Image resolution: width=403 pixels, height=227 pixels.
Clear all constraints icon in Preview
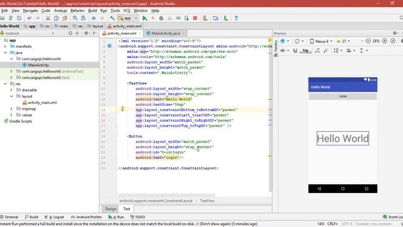click(x=317, y=50)
